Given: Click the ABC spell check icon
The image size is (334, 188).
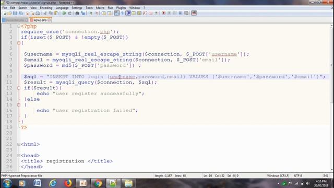Looking at the screenshot, I should point(194,13).
